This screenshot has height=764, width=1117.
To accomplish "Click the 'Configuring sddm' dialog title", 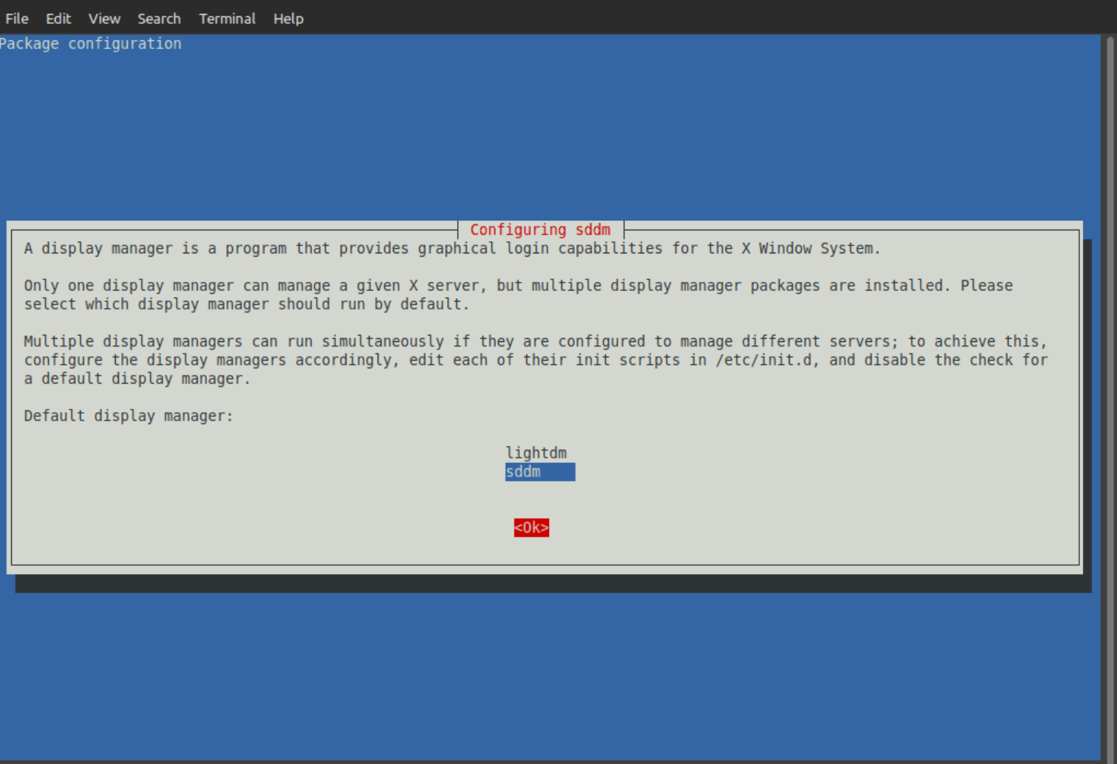I will click(x=540, y=230).
